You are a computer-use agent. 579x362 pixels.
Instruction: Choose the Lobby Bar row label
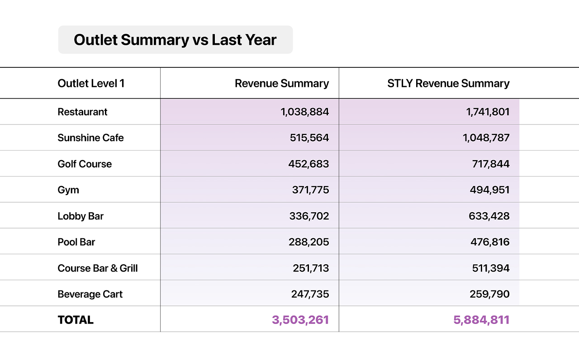[81, 216]
